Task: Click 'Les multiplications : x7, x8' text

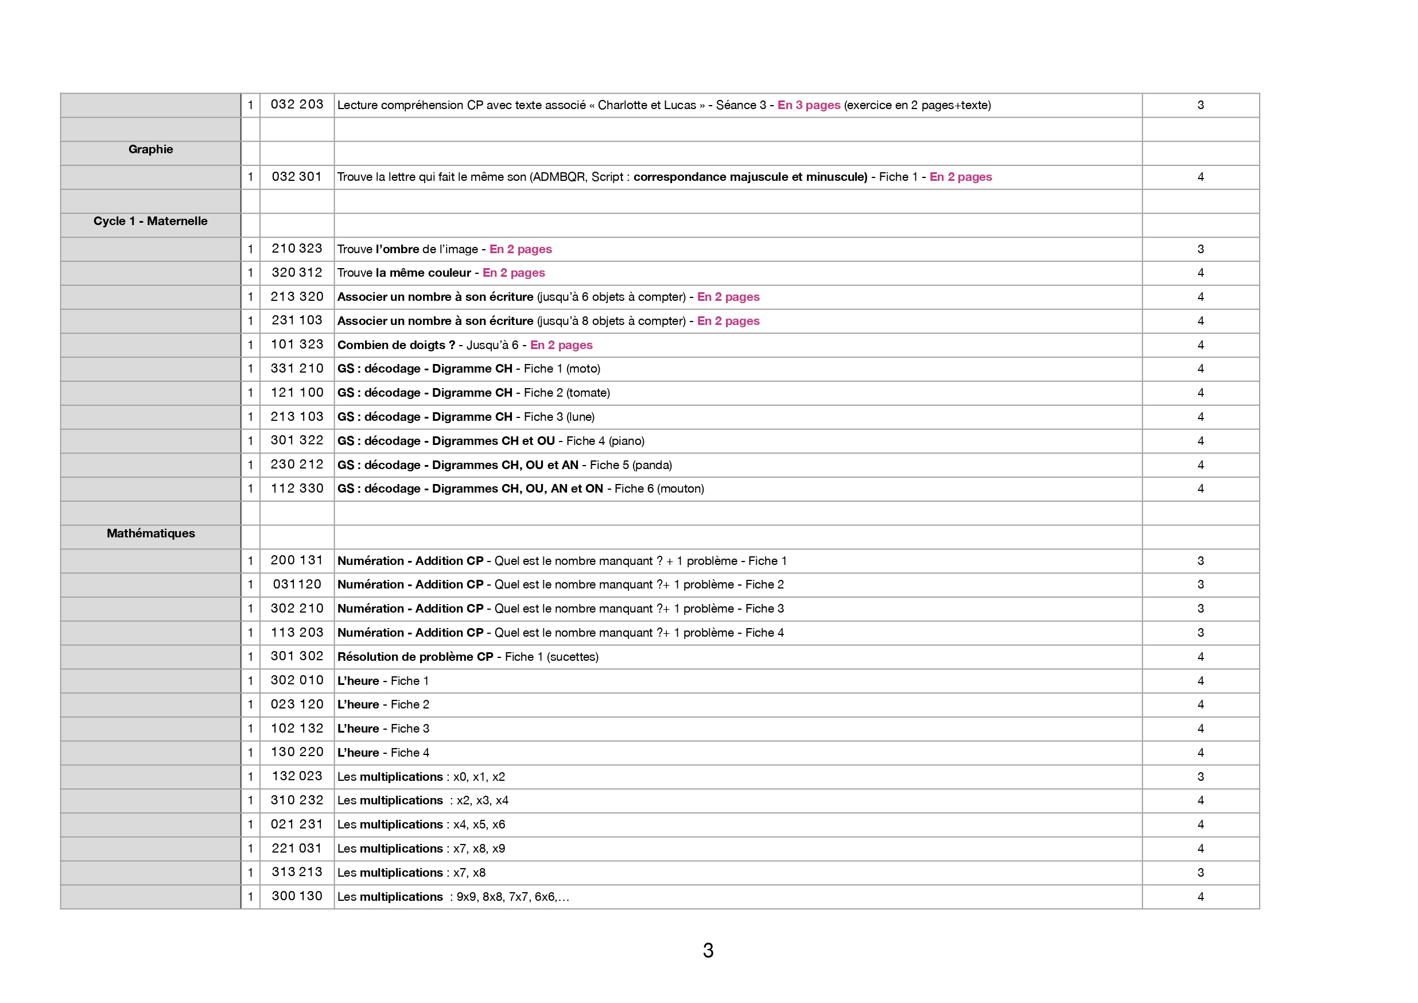Action: 411,872
